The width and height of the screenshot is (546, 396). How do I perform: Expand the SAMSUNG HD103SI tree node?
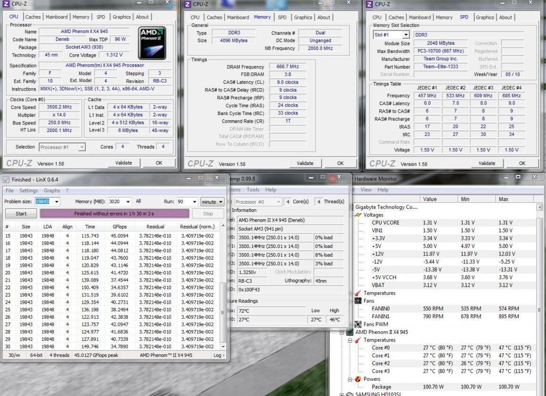[x=342, y=394]
